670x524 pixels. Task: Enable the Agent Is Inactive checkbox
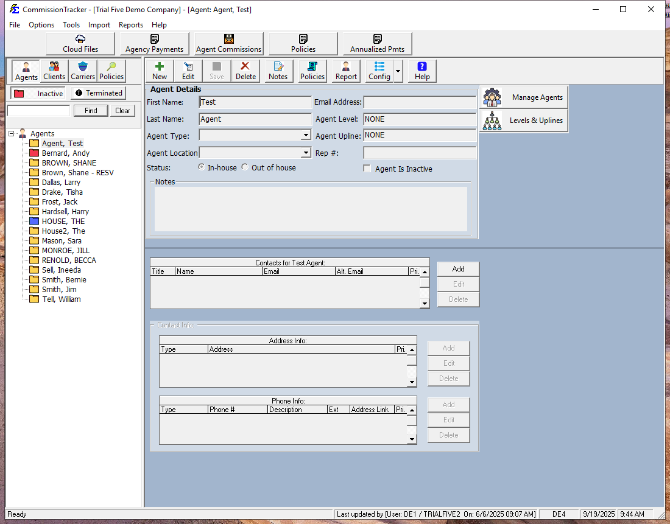click(367, 169)
